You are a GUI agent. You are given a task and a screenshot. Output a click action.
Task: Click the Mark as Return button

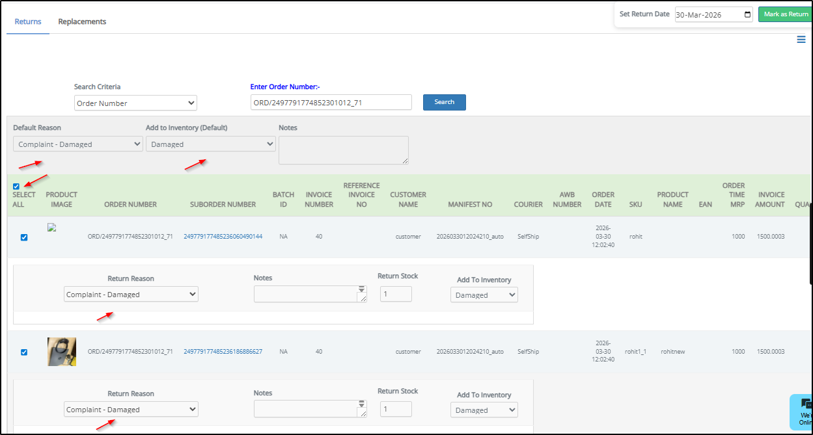pyautogui.click(x=785, y=14)
